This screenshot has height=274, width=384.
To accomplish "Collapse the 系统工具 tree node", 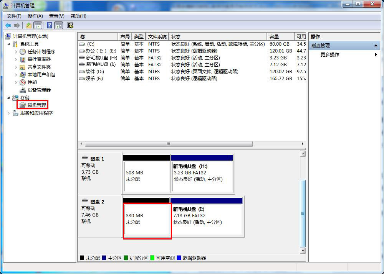I will [x=8, y=44].
